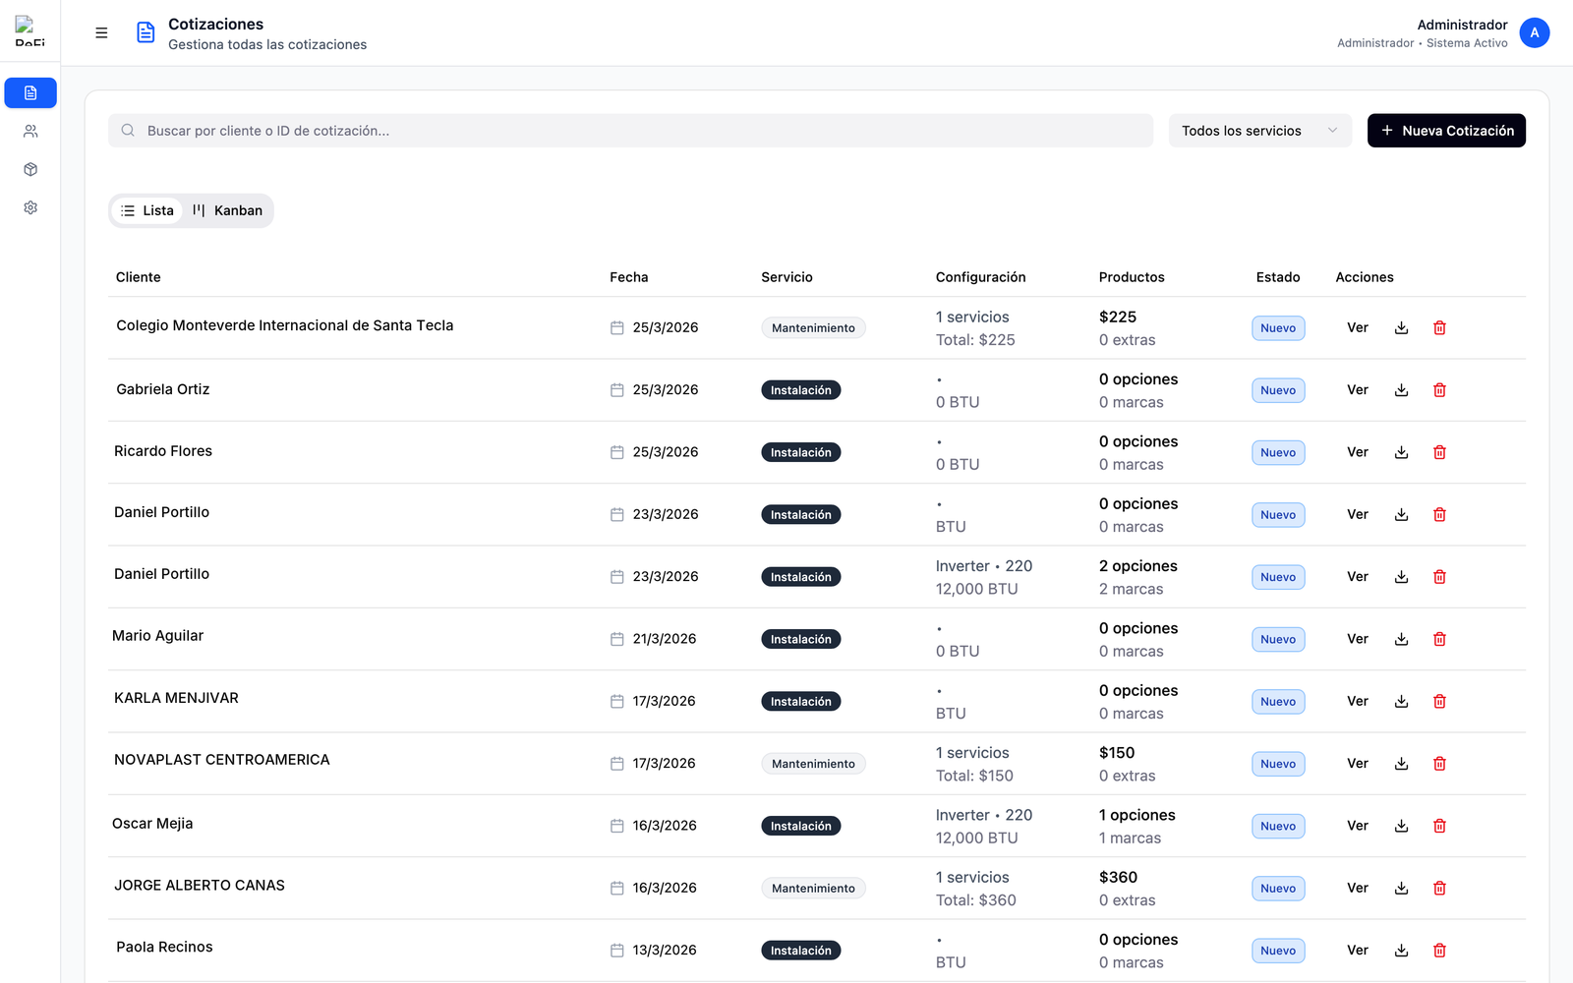Download JORGE ALBERTO CANAS quotation

(1402, 888)
